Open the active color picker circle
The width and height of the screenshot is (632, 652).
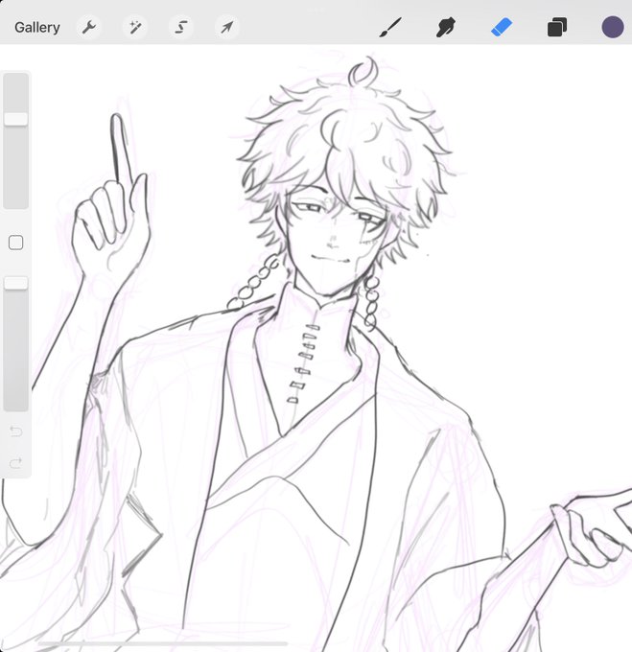[x=613, y=27]
